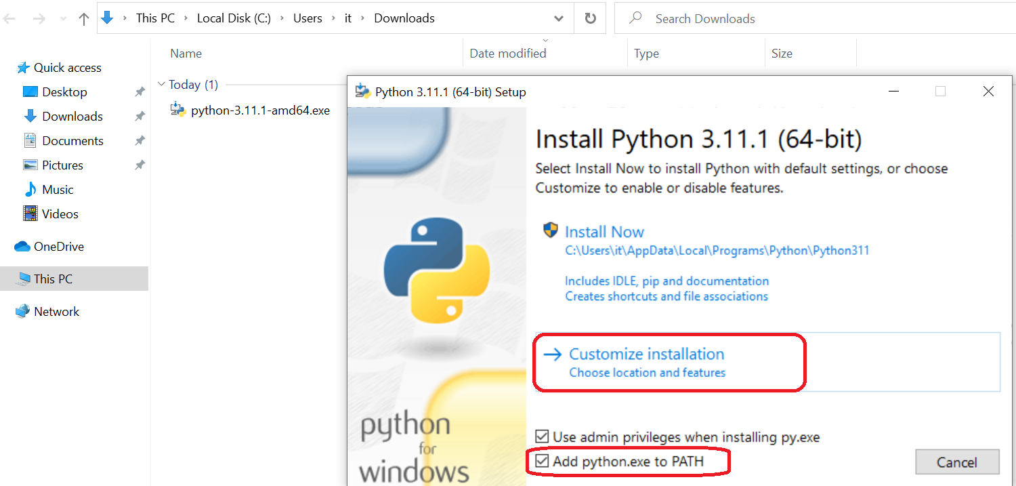Image resolution: width=1016 pixels, height=486 pixels.
Task: Expand the chevron before This PC breadcrumb
Action: click(x=125, y=18)
